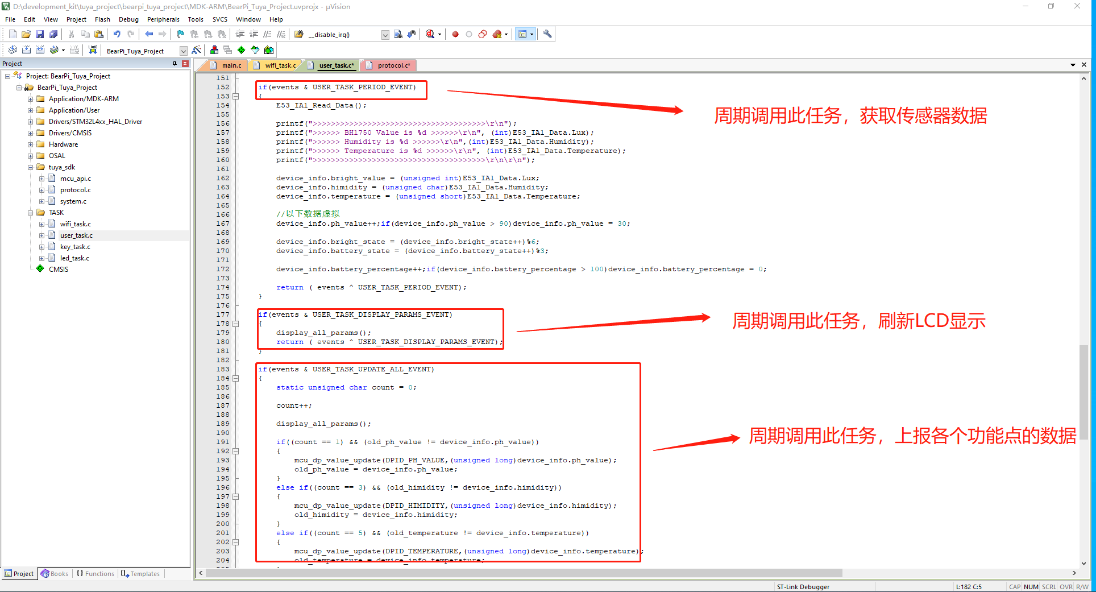Image resolution: width=1096 pixels, height=592 pixels.
Task: Insert a breakpoint with red dot icon
Action: (x=455, y=34)
